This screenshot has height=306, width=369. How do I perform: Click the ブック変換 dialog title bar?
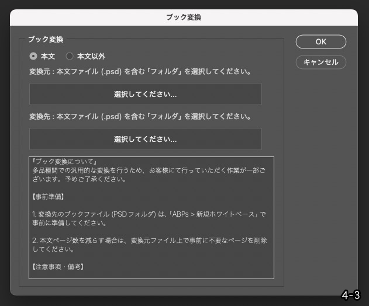(184, 18)
